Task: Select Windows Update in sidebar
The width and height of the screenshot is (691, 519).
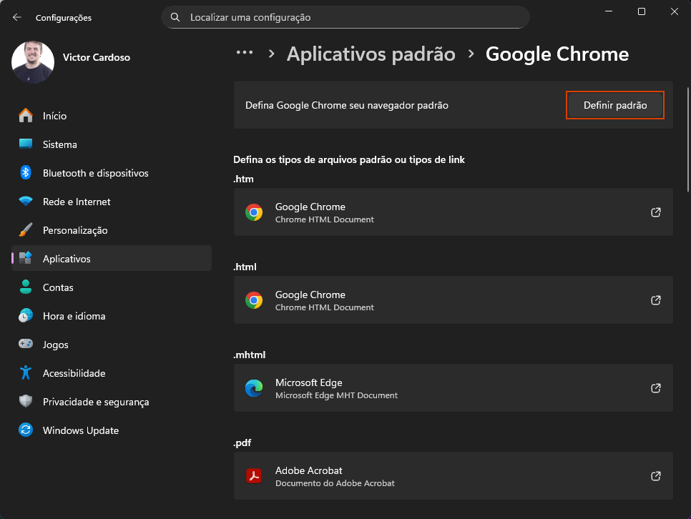Action: [x=80, y=430]
